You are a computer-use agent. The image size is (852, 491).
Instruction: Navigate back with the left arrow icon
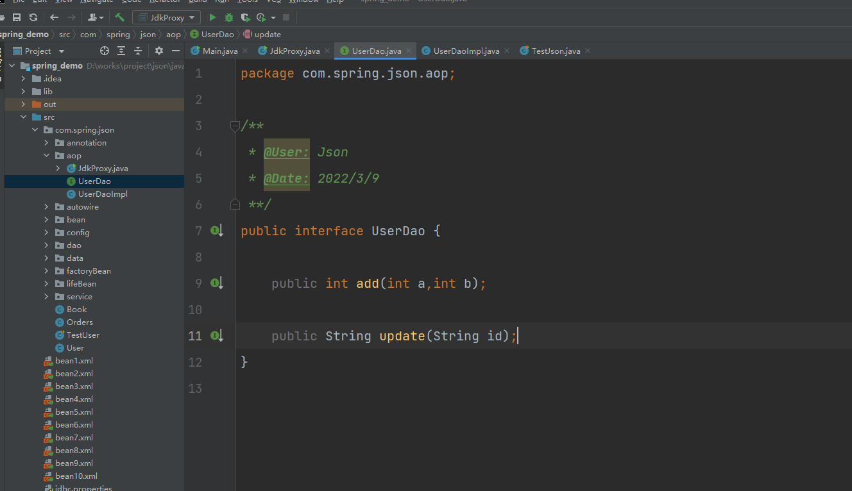pos(55,17)
